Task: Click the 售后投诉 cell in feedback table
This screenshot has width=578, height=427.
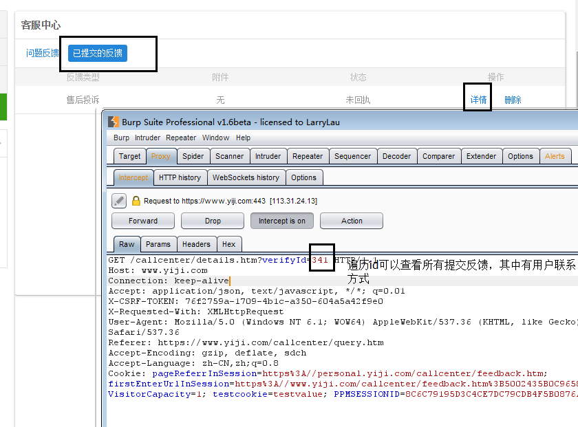Action: point(83,100)
